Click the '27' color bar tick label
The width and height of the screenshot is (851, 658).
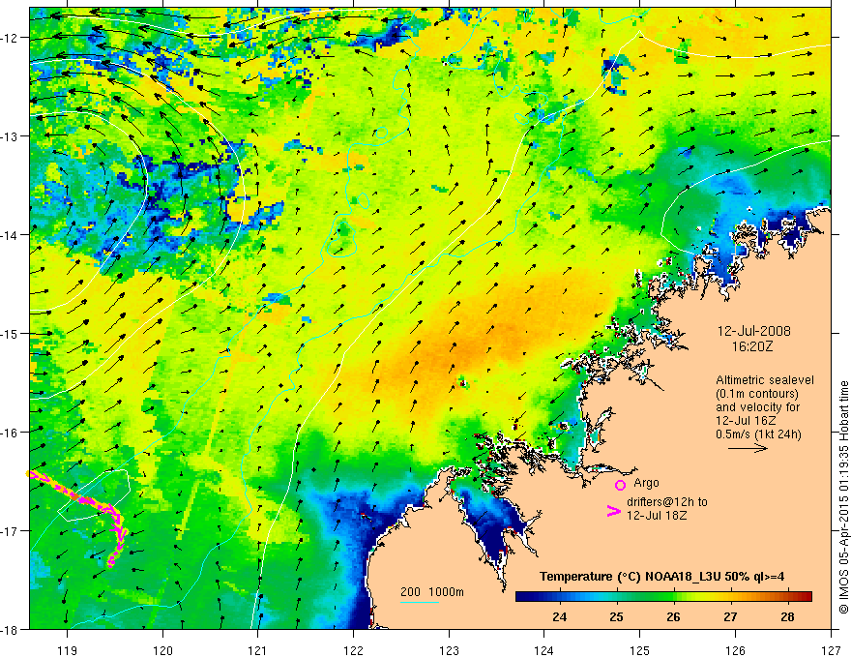730,616
